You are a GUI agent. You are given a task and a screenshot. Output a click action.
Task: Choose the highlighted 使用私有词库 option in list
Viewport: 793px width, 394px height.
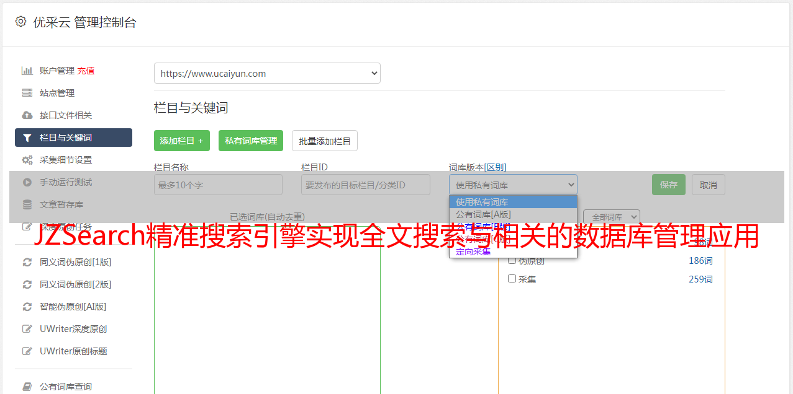513,201
